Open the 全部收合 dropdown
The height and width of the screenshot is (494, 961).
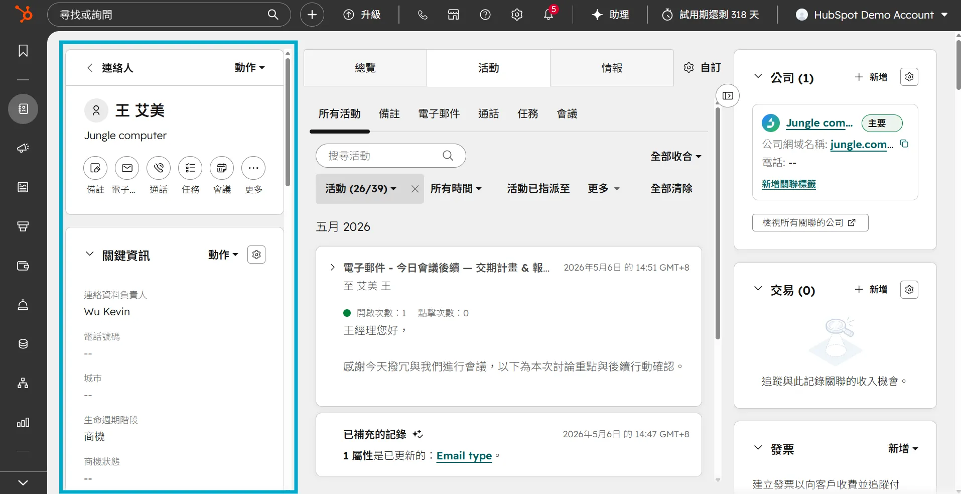[675, 156]
